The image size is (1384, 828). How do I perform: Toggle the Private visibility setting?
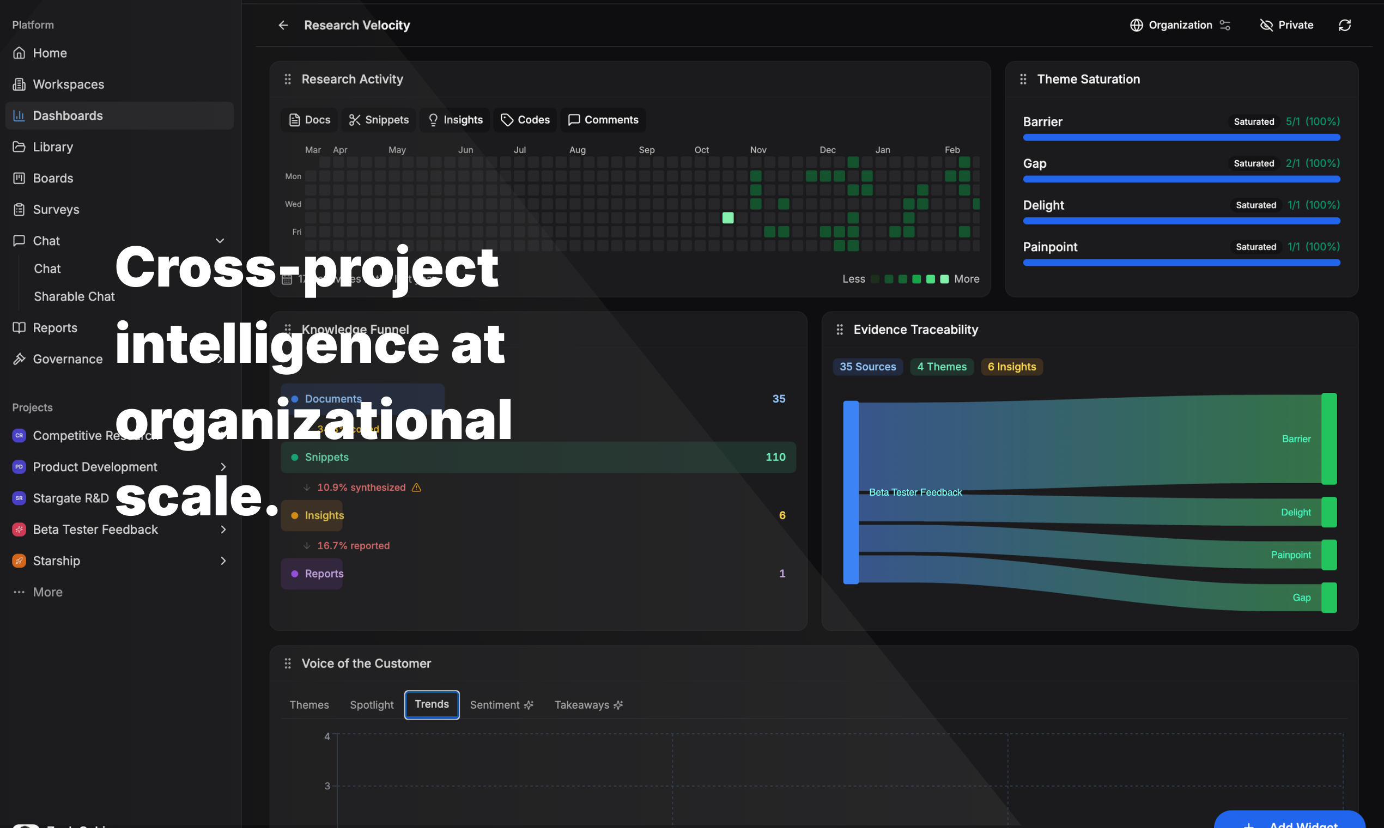point(1286,25)
